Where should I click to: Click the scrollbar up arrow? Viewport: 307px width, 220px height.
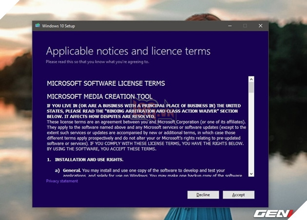click(x=251, y=79)
